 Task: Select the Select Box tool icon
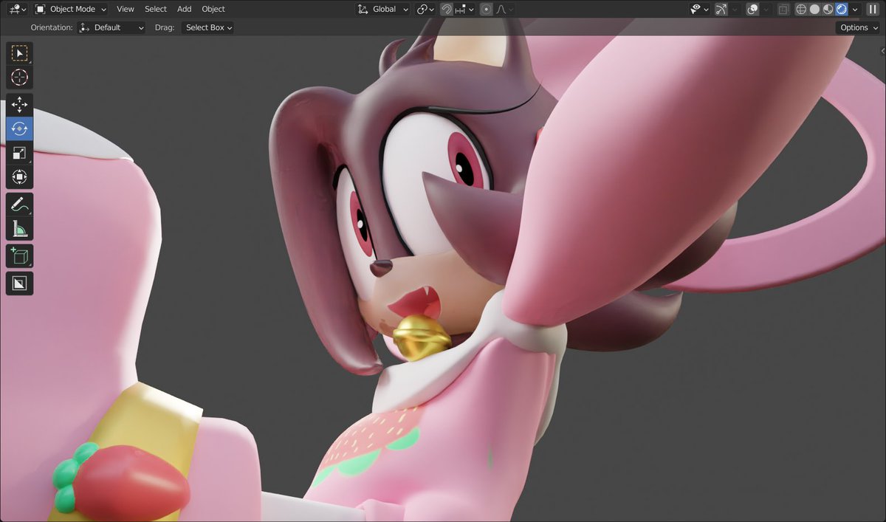pos(19,53)
